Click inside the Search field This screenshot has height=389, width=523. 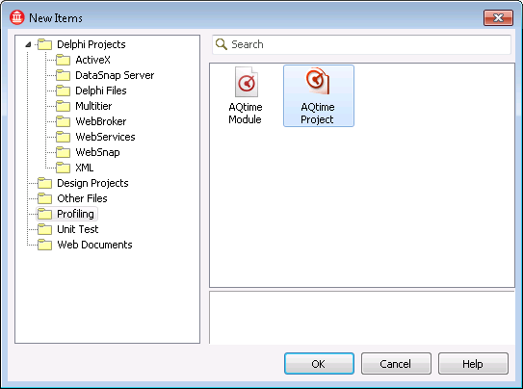(x=361, y=44)
